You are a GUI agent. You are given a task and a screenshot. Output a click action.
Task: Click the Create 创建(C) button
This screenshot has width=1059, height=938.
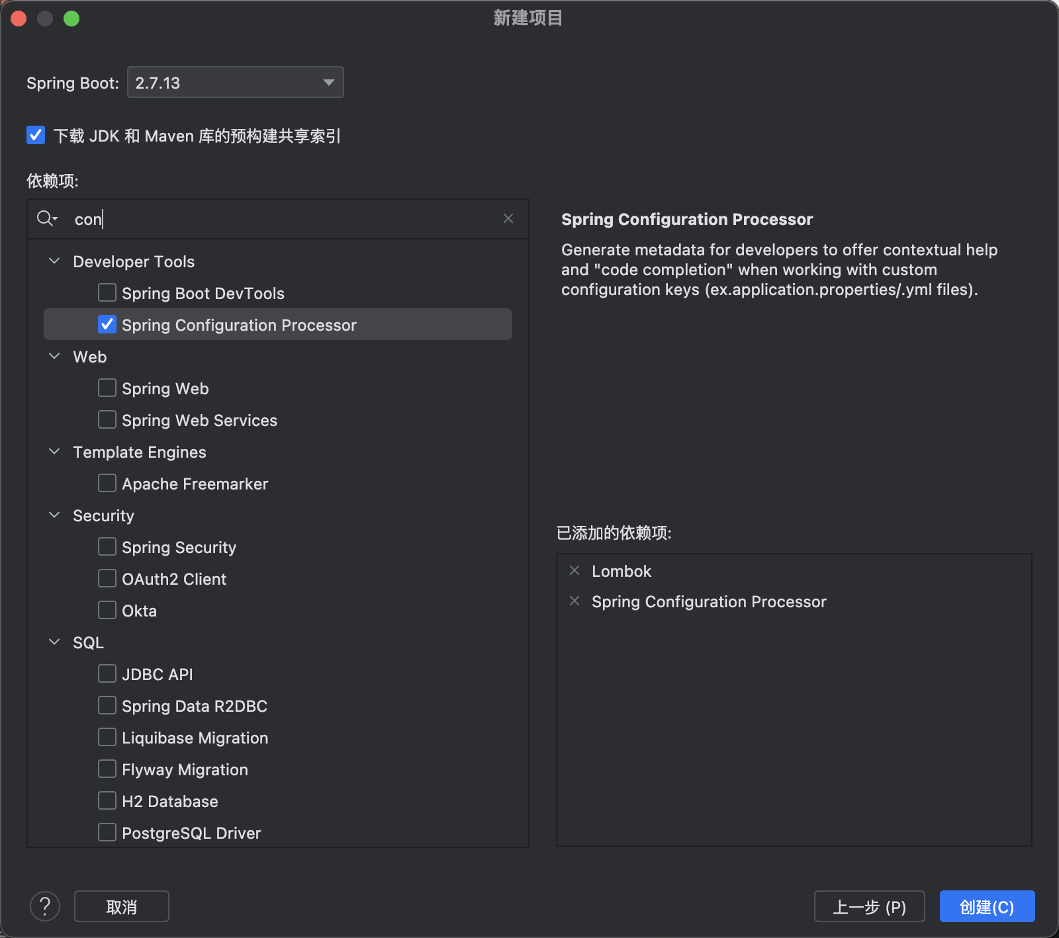[x=988, y=906]
